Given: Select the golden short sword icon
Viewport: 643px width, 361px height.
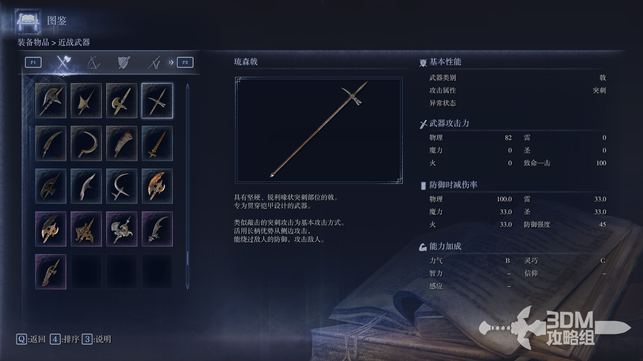Looking at the screenshot, I should (x=157, y=143).
